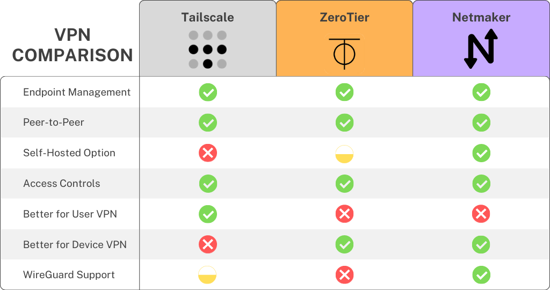The image size is (550, 290).
Task: Click Tailscale's red X for Better for Device VPN
Action: pyautogui.click(x=208, y=245)
